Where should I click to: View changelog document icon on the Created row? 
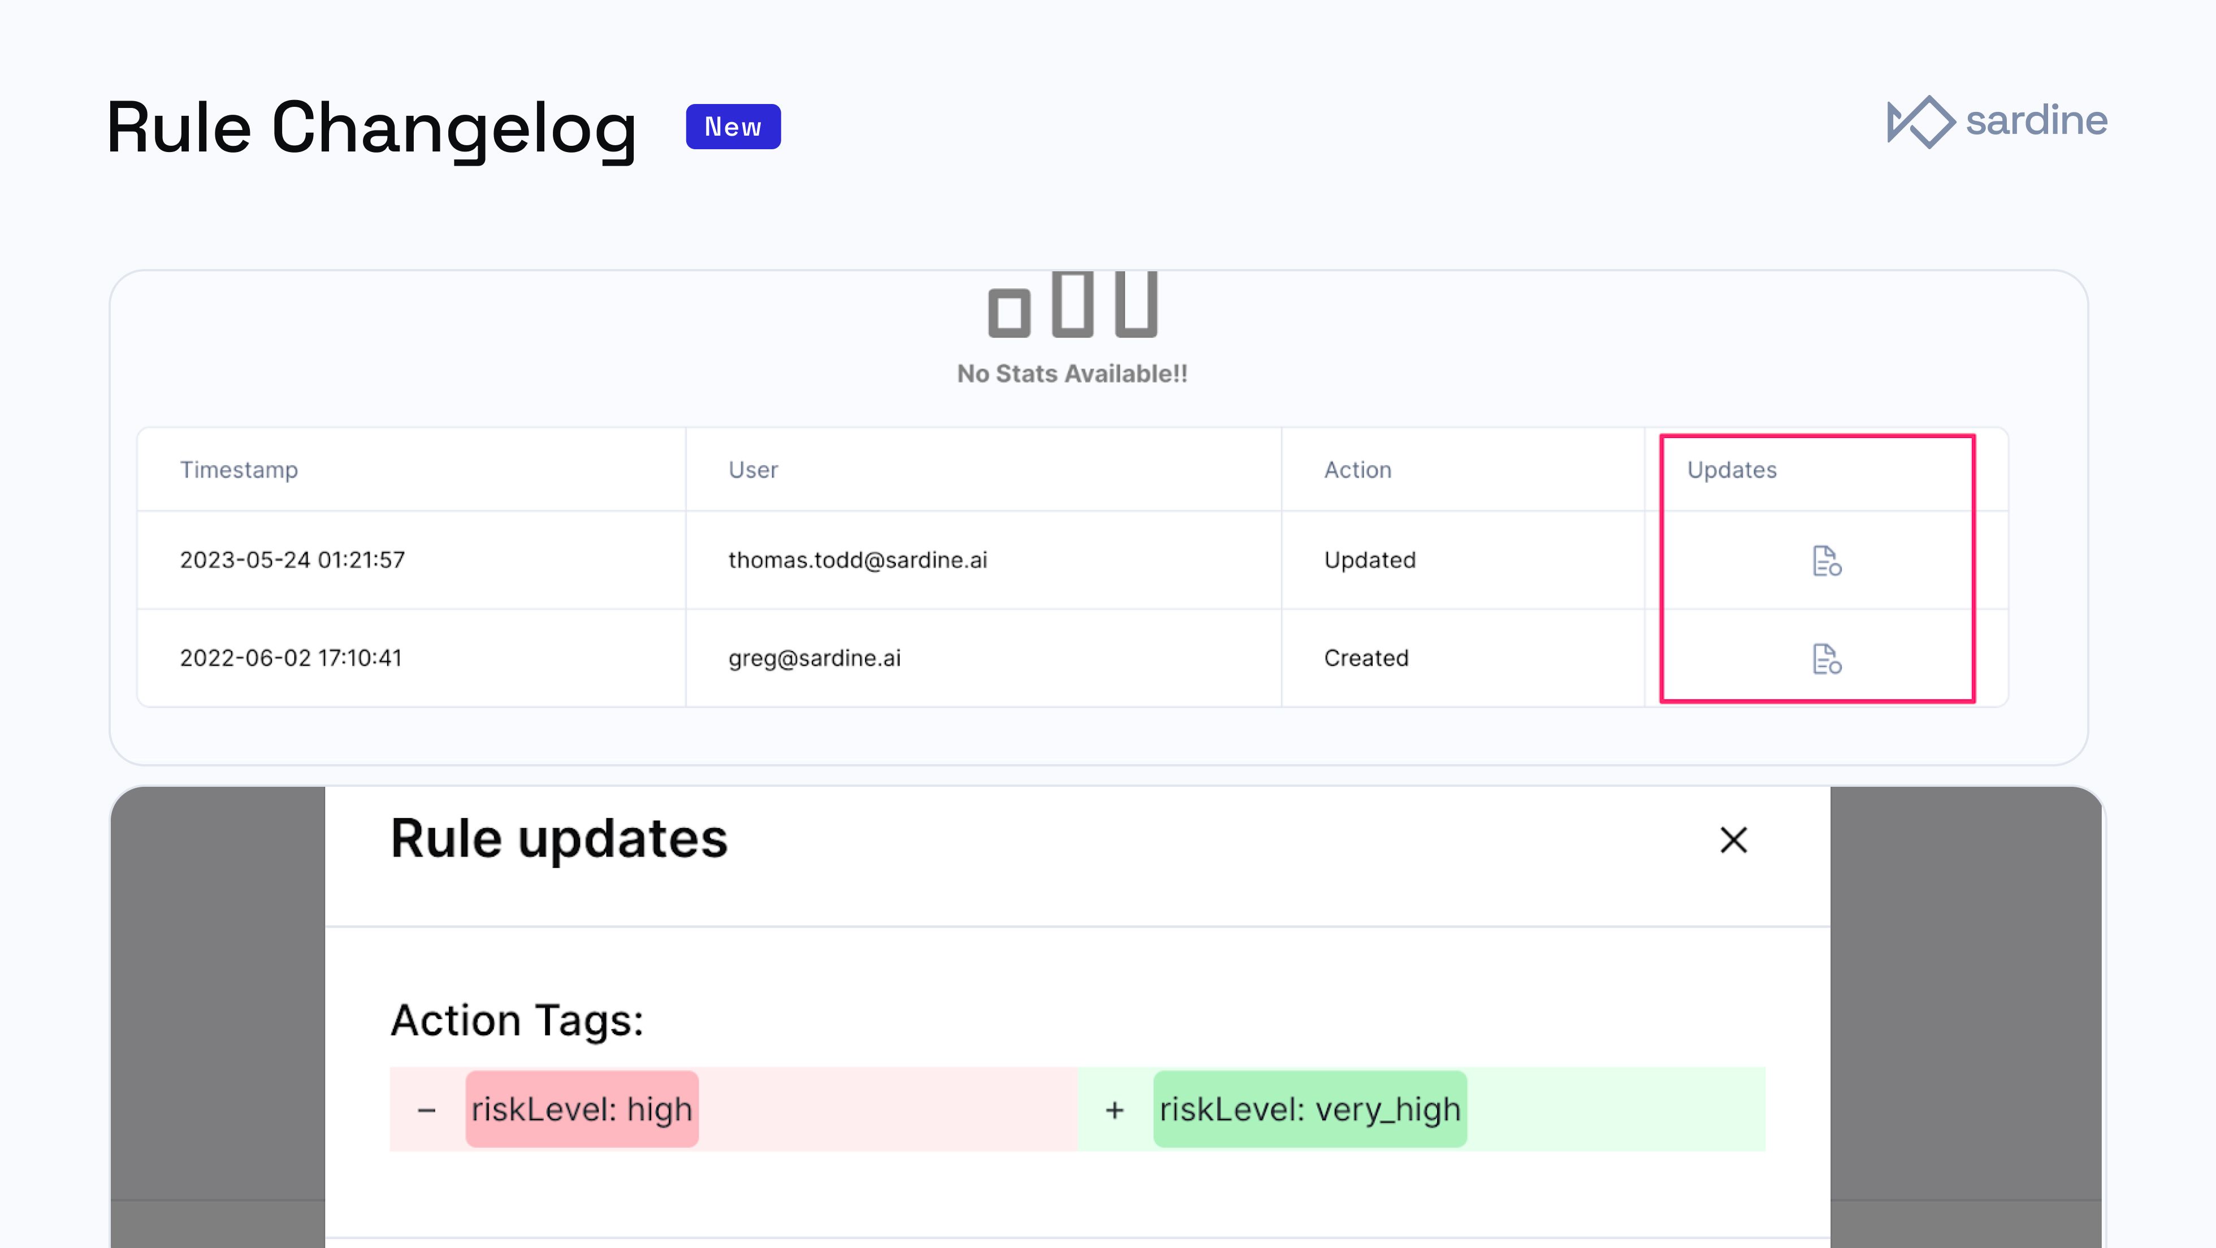coord(1825,659)
